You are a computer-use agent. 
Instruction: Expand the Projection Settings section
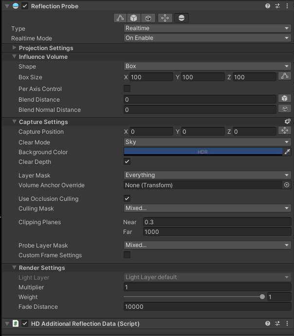15,48
